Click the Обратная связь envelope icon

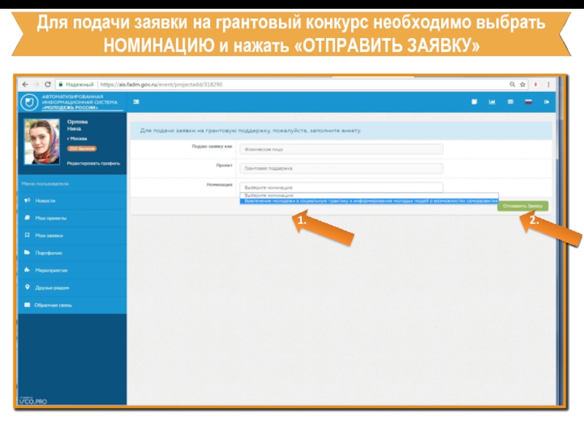pos(27,304)
